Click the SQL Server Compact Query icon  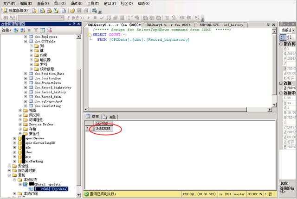[x=64, y=11]
